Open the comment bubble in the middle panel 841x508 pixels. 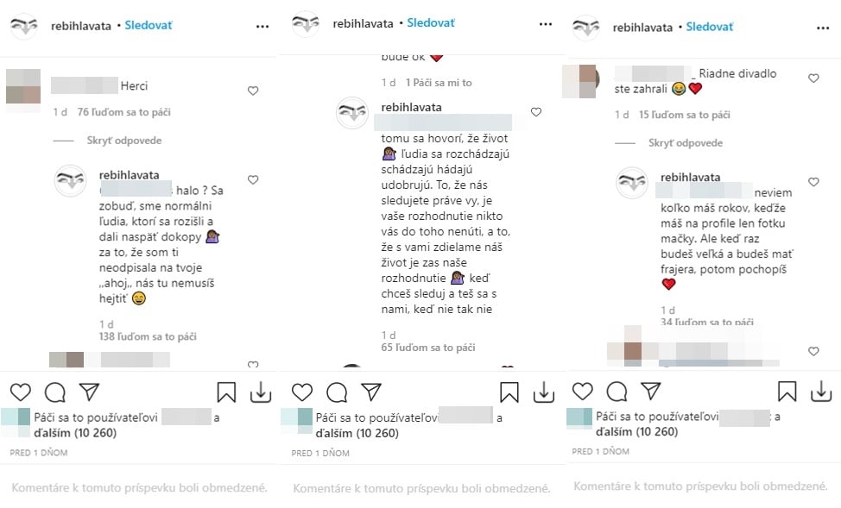coord(337,392)
